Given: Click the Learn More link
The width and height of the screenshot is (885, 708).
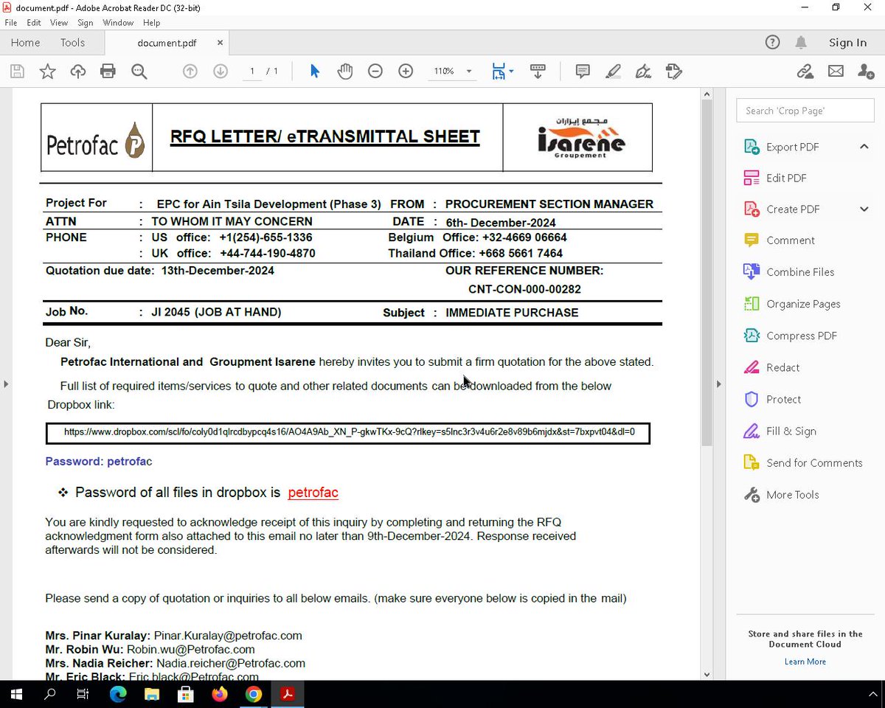Looking at the screenshot, I should tap(805, 662).
